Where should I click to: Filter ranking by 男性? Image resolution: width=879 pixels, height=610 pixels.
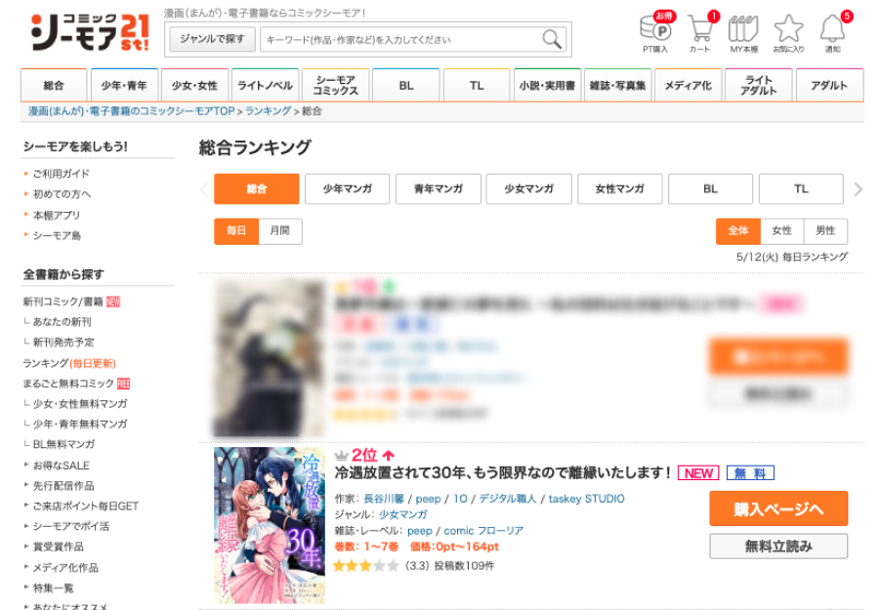tap(825, 230)
